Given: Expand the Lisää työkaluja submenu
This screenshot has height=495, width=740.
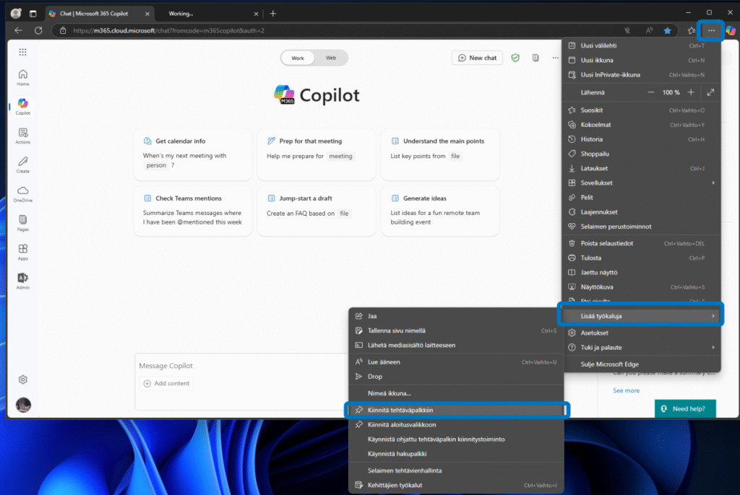Looking at the screenshot, I should tap(642, 316).
